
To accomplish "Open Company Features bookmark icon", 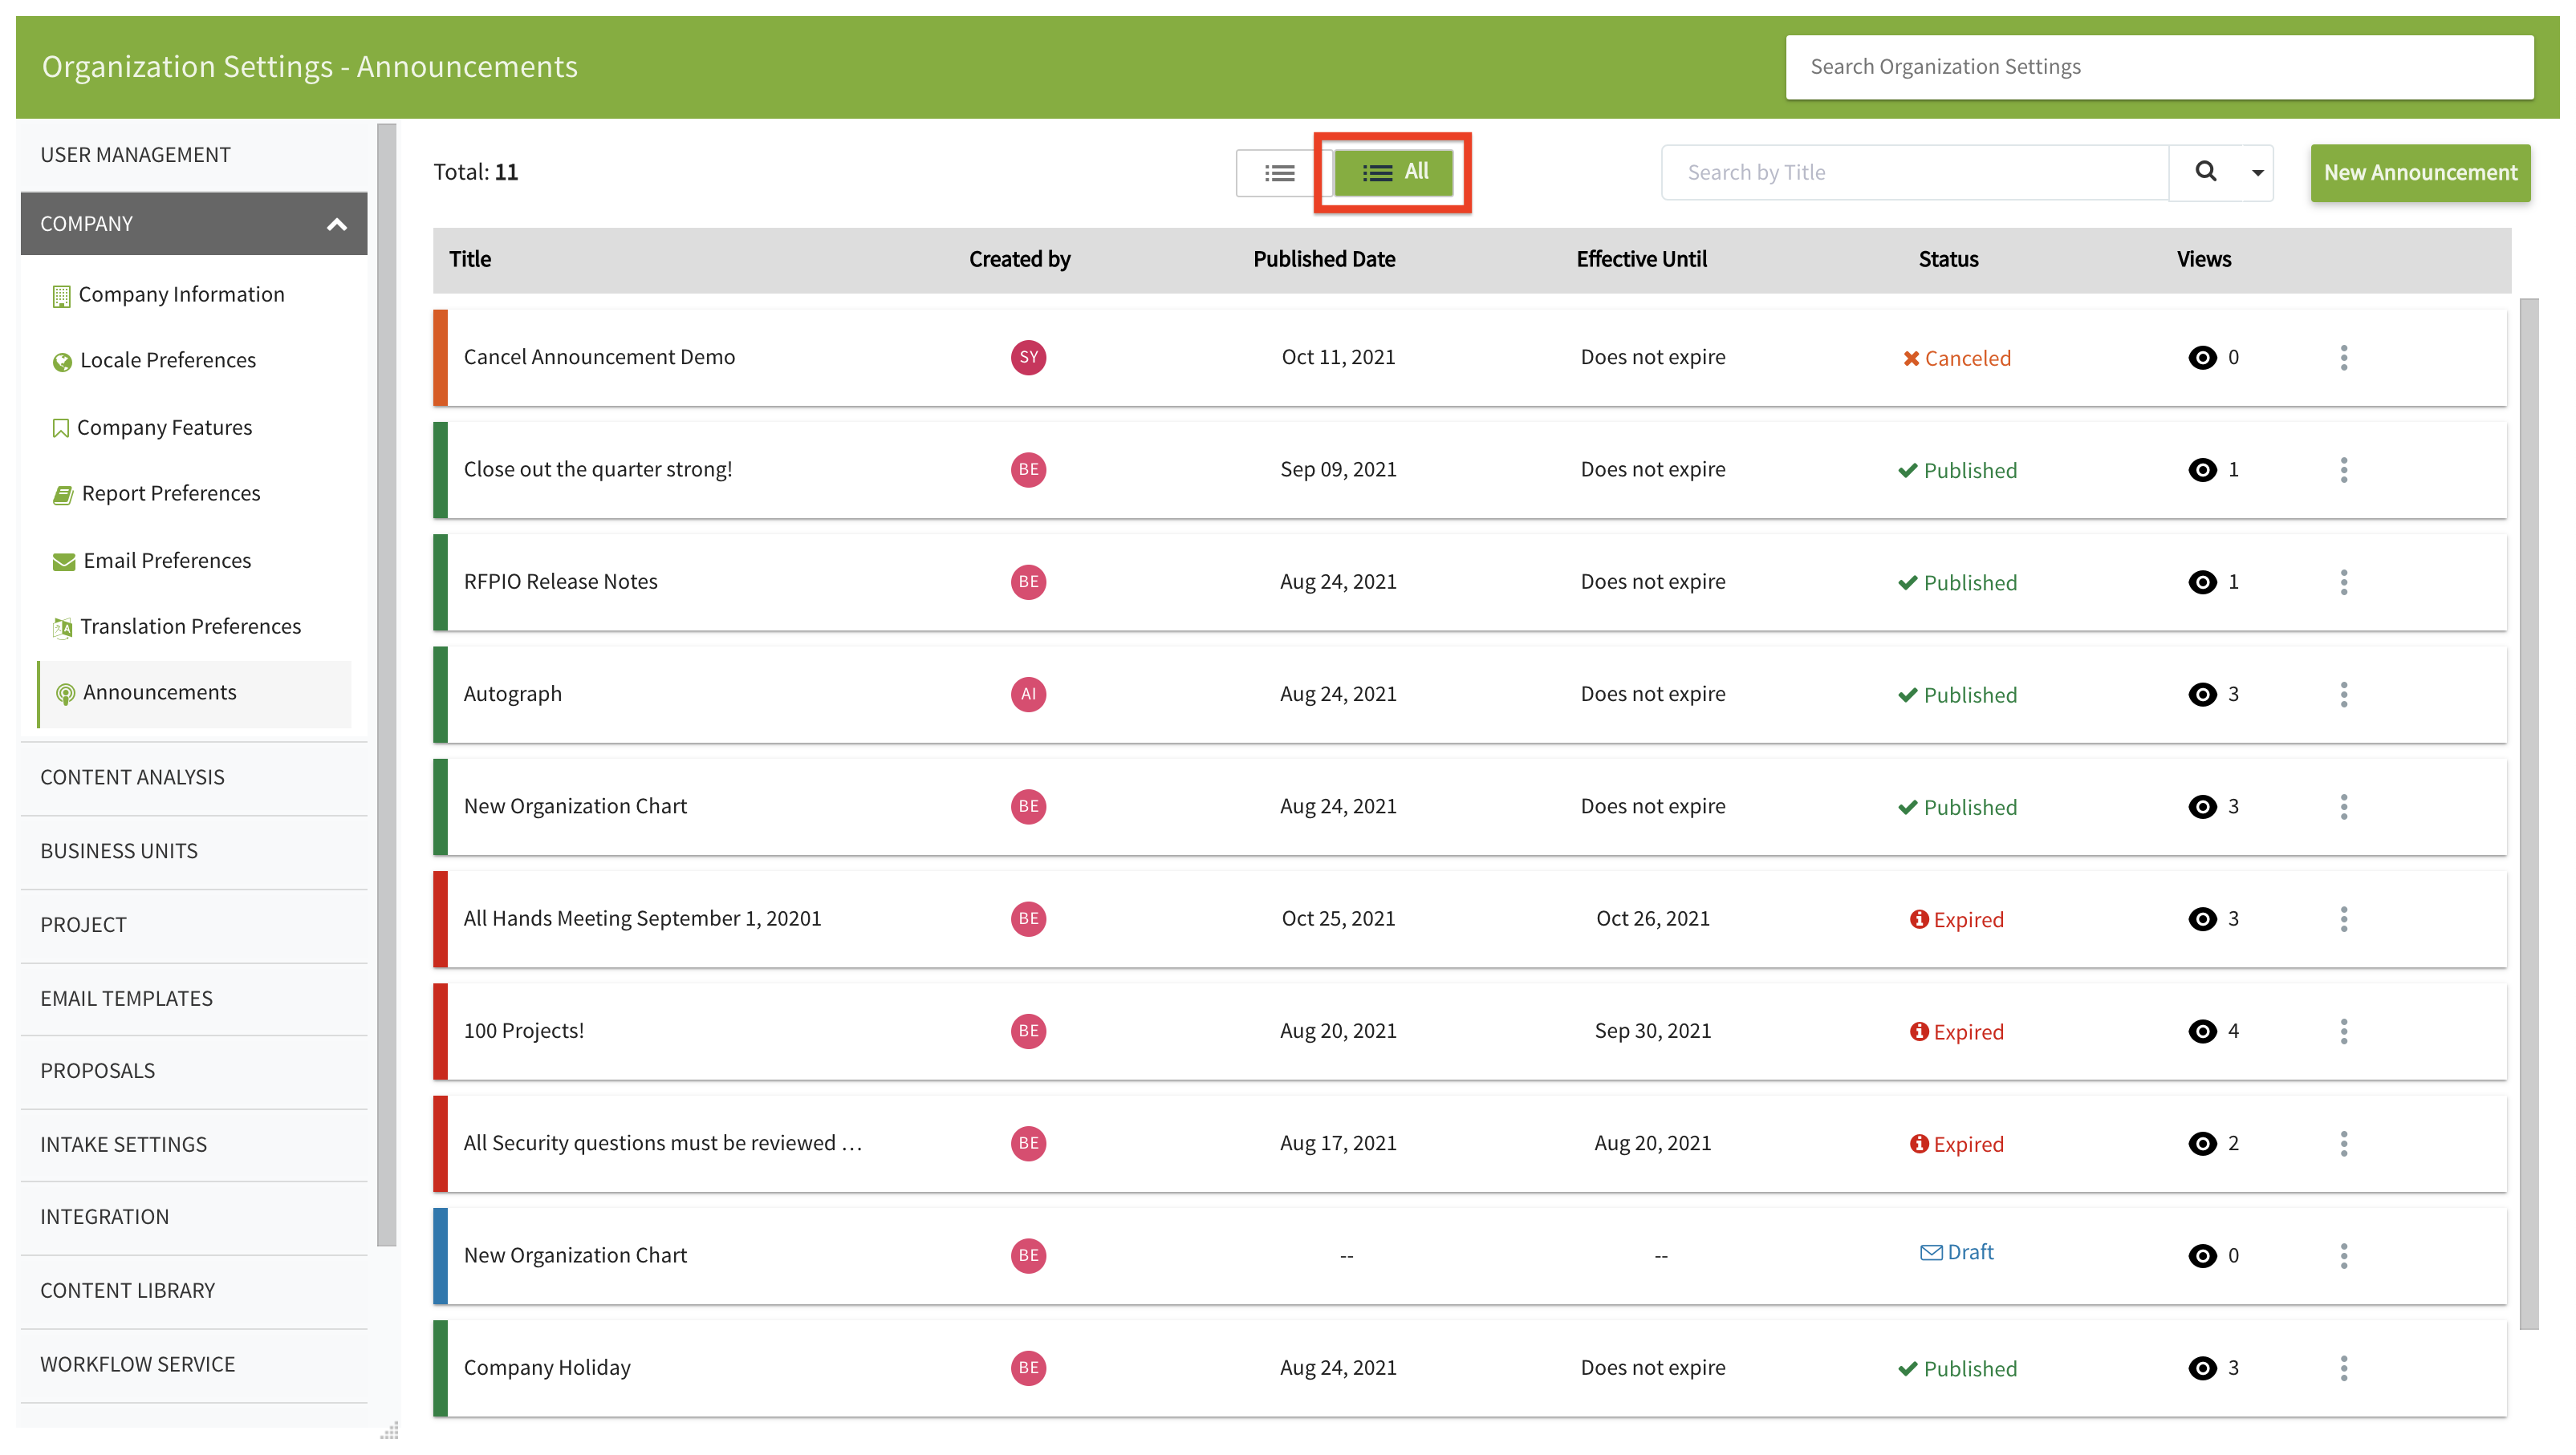I will 60,428.
